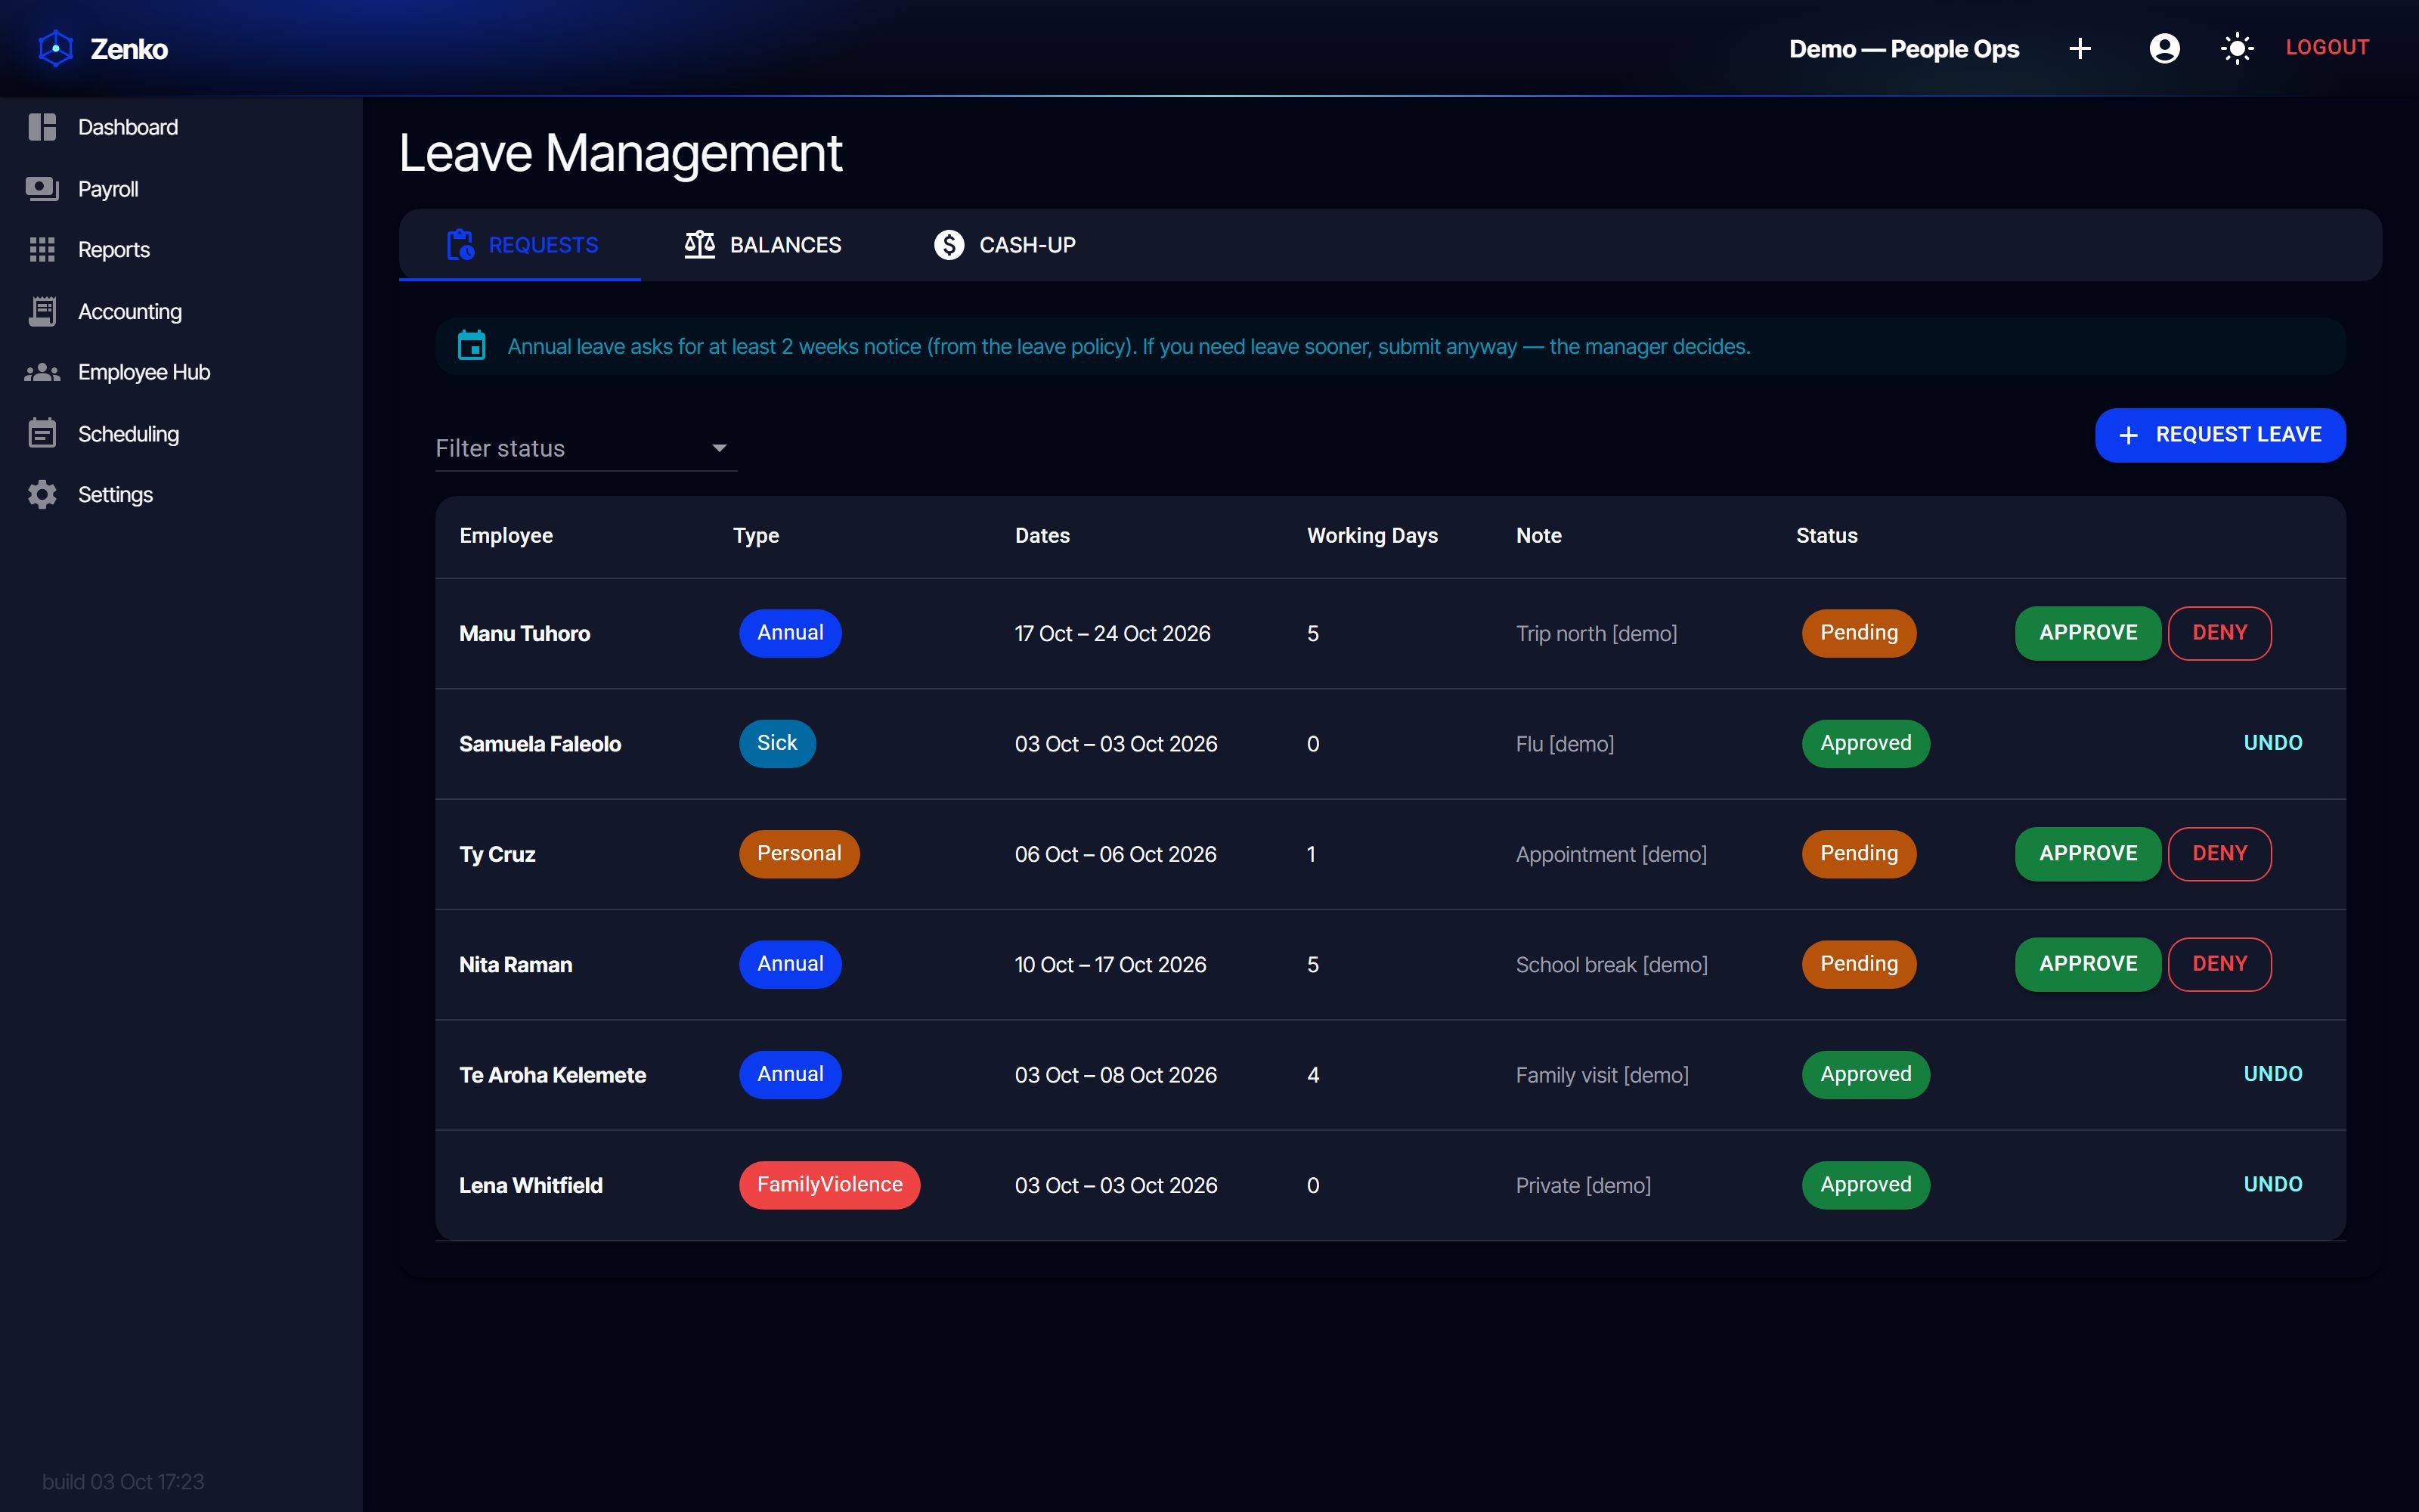Click the calendar icon in notice banner
The height and width of the screenshot is (1512, 2419).
tap(472, 346)
